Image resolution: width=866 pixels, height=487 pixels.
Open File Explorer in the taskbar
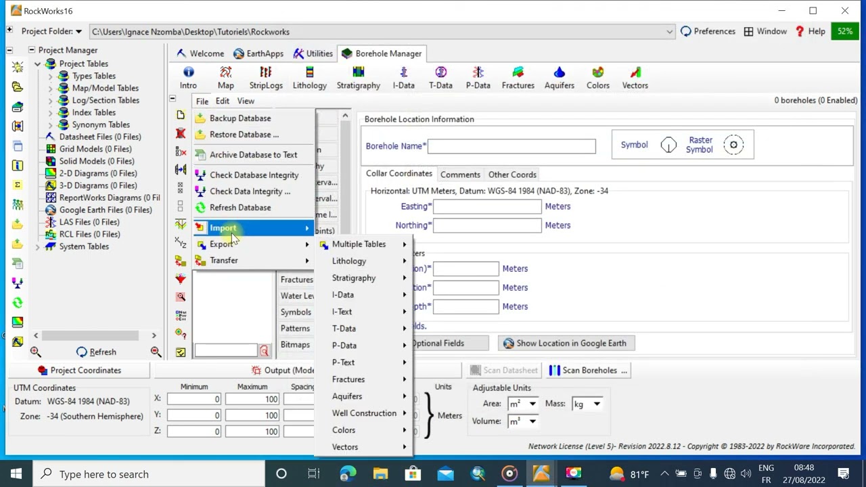(380, 473)
